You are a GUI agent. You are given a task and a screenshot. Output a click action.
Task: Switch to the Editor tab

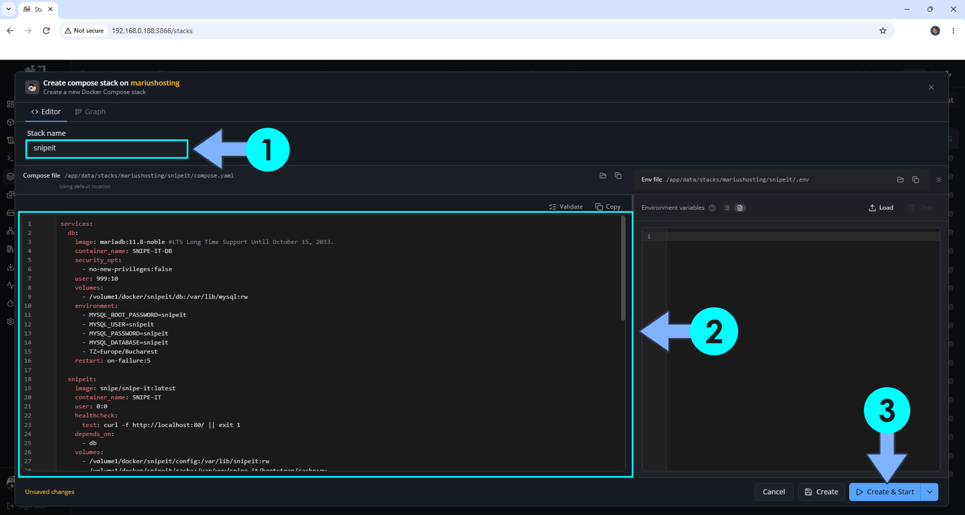[46, 112]
